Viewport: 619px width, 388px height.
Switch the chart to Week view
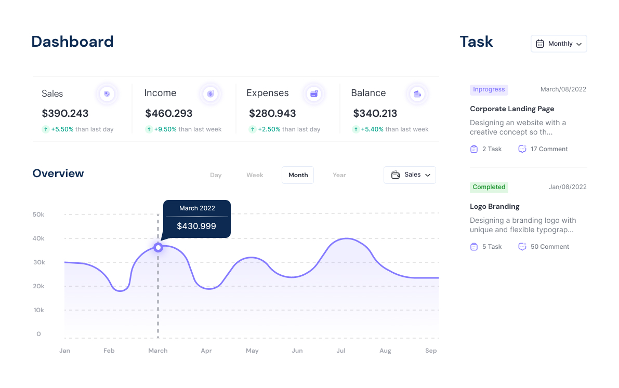point(255,175)
